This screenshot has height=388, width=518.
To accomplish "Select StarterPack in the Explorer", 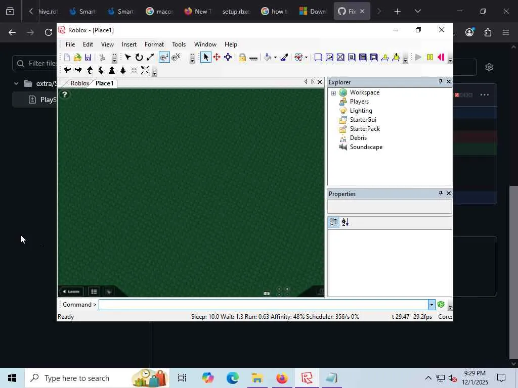I will coord(365,129).
